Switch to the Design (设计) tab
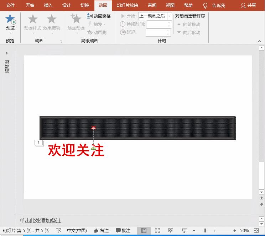Viewport: 265px width, 236px height. coord(66,5)
